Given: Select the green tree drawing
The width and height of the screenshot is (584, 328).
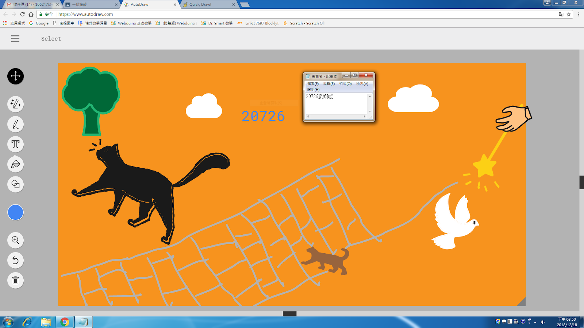Looking at the screenshot, I should coord(91,101).
